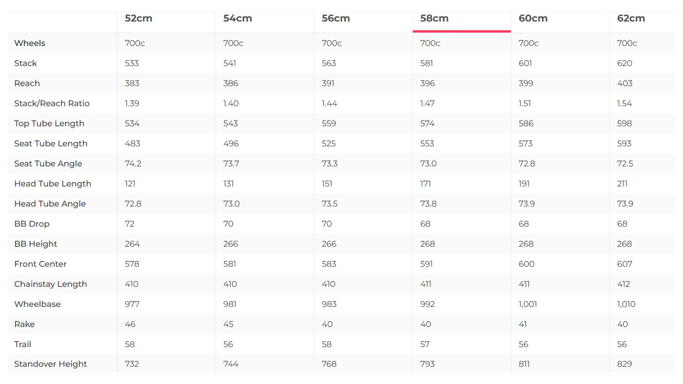Select the 1,010 wheelbase value
Image resolution: width=683 pixels, height=384 pixels.
(x=626, y=304)
